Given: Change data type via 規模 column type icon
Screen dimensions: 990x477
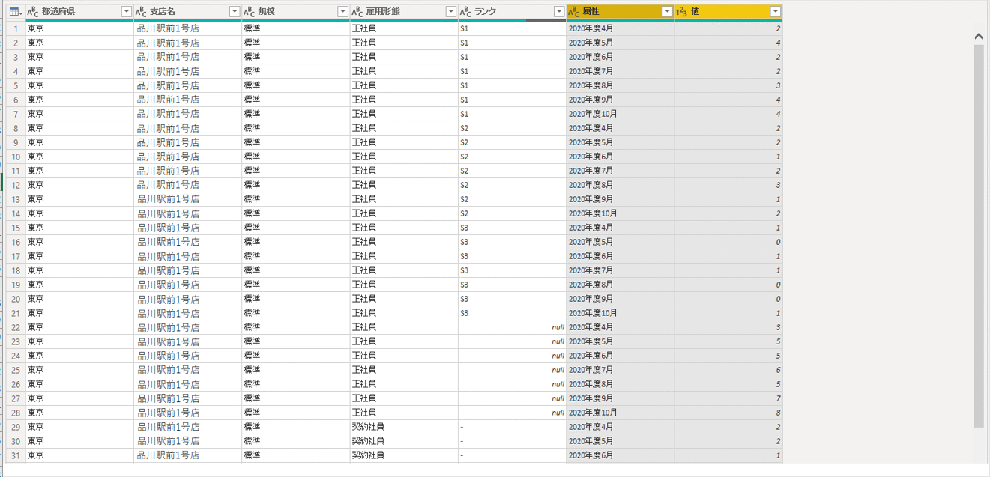Looking at the screenshot, I should 250,12.
